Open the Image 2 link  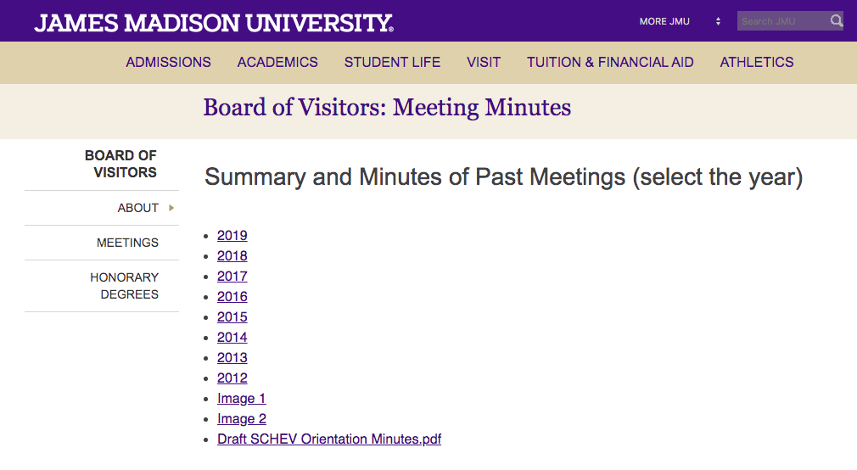click(242, 418)
